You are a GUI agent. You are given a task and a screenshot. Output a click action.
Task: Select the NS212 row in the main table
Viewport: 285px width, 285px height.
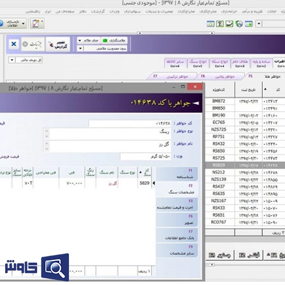click(245, 173)
